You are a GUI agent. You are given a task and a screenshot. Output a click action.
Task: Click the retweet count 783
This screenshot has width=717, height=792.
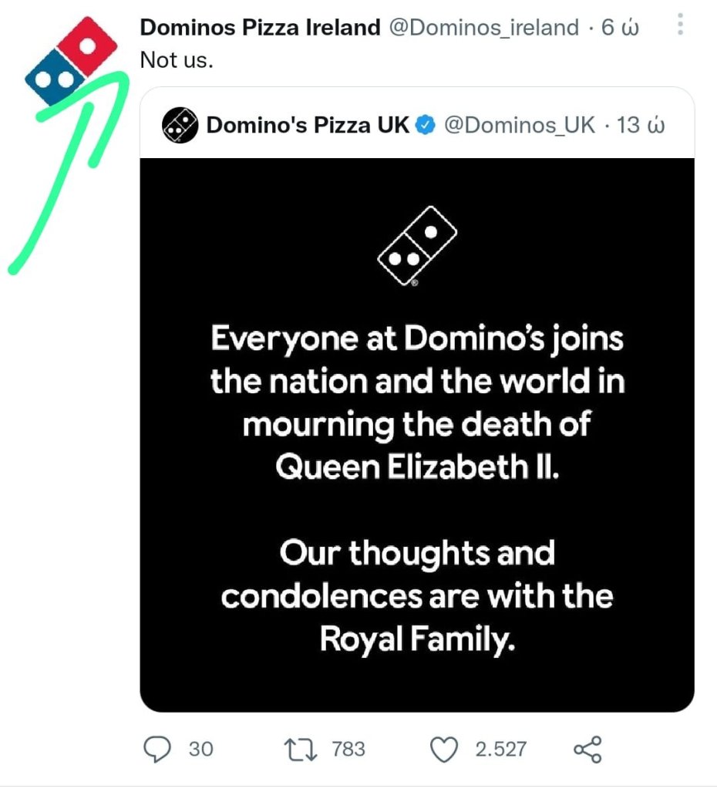pyautogui.click(x=348, y=749)
